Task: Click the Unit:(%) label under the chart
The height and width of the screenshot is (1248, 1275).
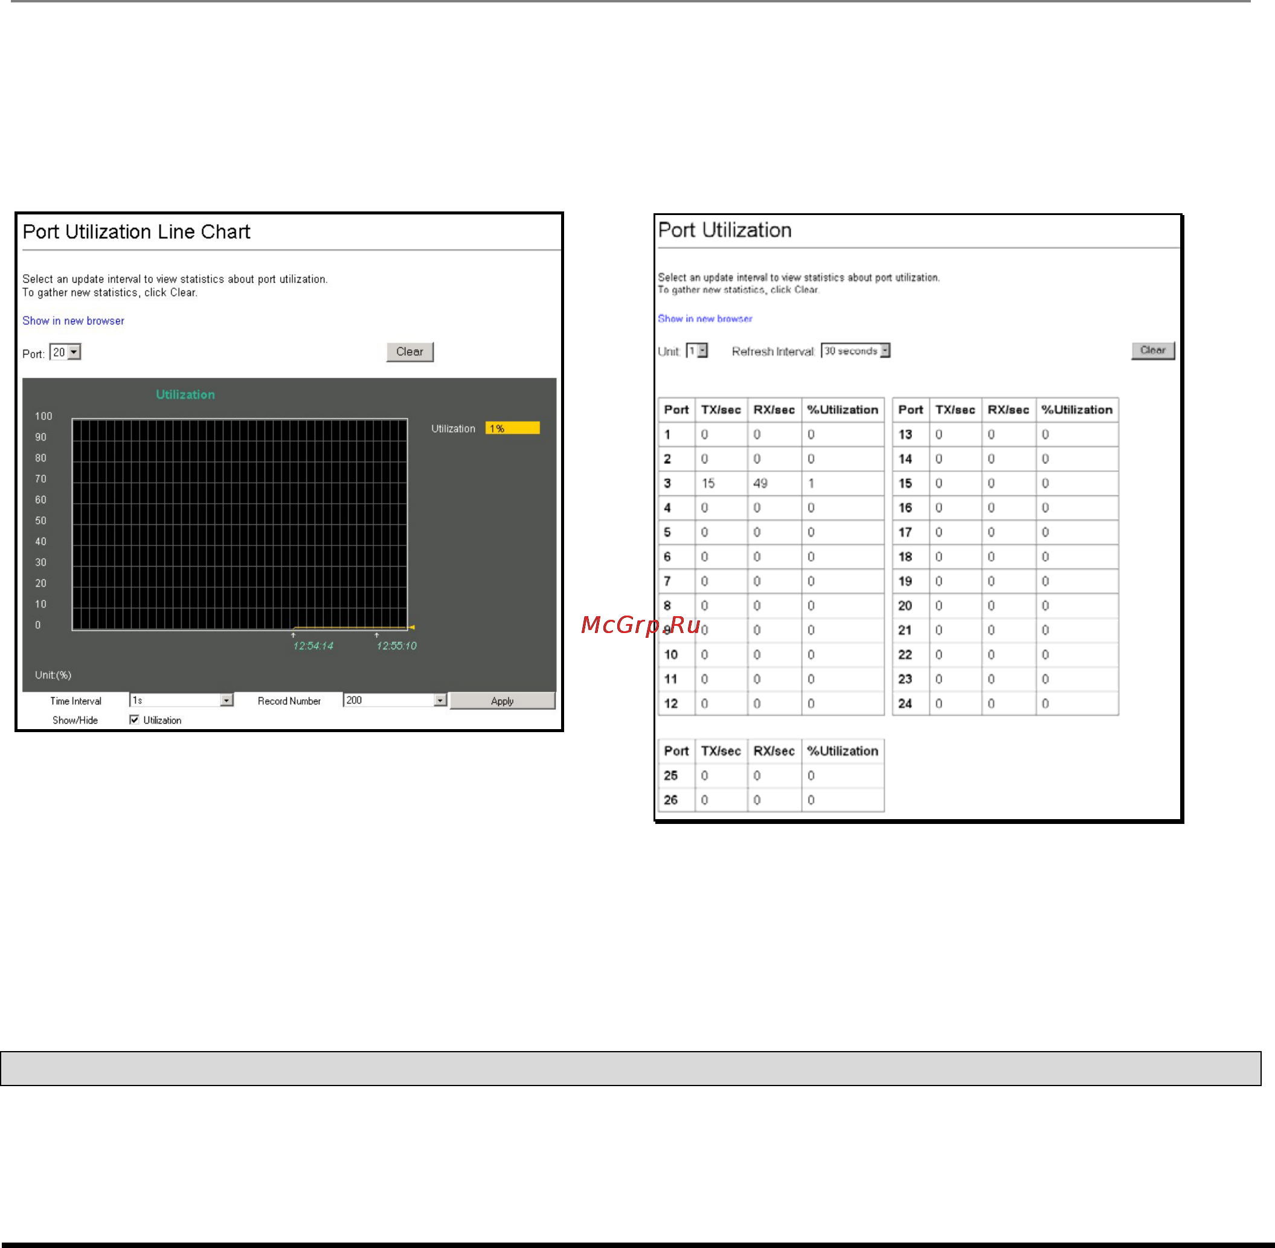Action: (x=53, y=675)
